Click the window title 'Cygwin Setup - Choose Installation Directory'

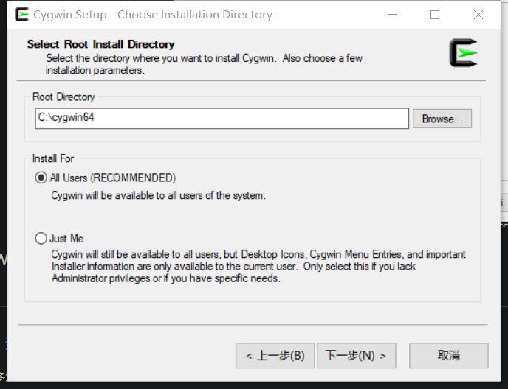[153, 15]
